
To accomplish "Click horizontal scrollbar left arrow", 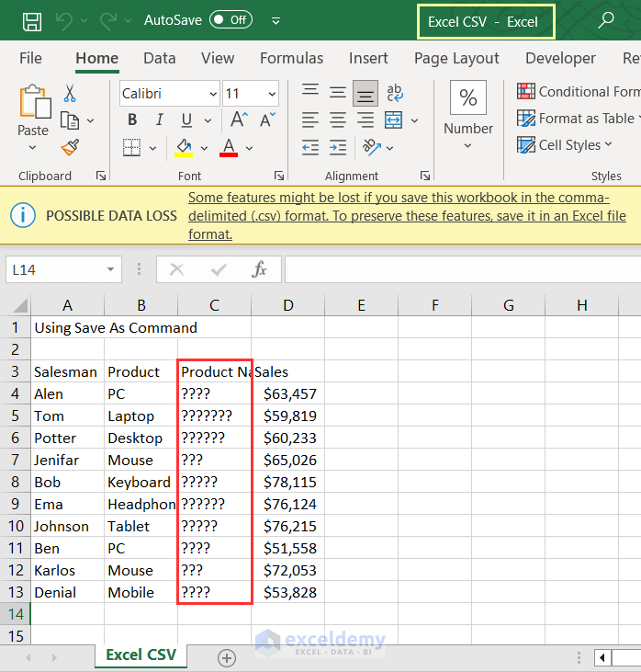I will (x=602, y=657).
